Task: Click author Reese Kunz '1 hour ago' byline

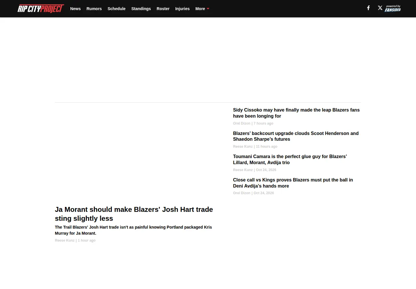Action: [75, 240]
